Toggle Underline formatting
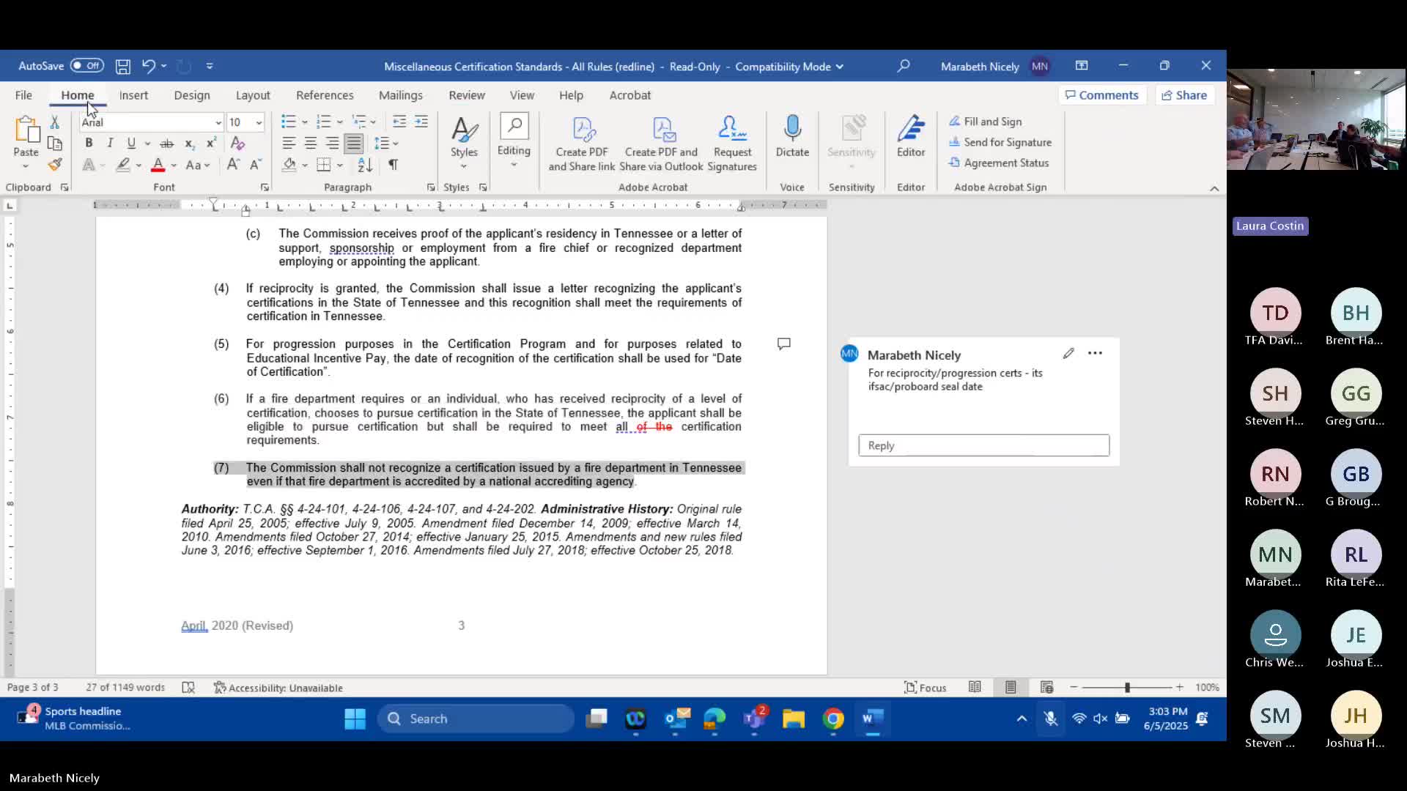The width and height of the screenshot is (1407, 791). point(131,143)
